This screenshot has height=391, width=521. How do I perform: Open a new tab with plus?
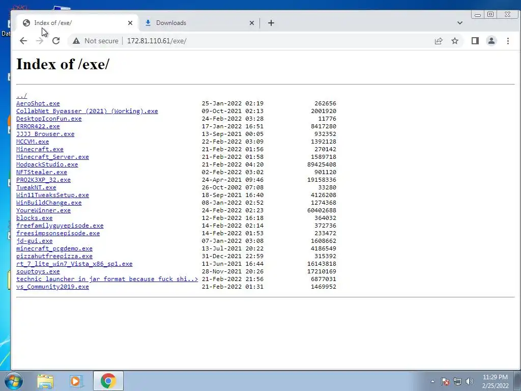271,23
